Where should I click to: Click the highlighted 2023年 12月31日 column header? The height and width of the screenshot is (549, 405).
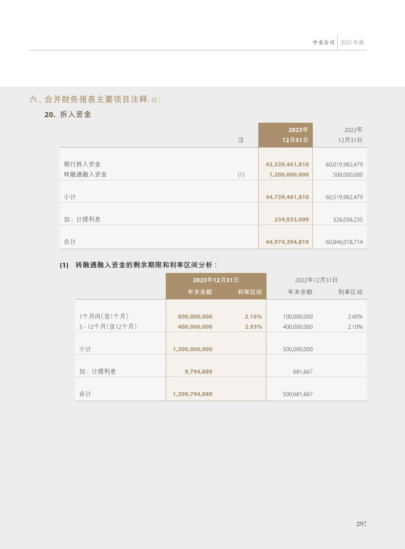point(285,135)
